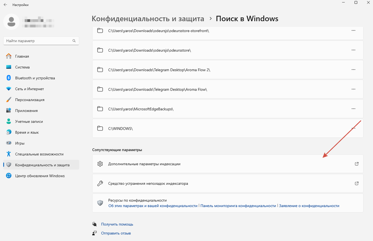
Task: Click the external link icon for Средство устранения неполадок
Action: point(357,183)
